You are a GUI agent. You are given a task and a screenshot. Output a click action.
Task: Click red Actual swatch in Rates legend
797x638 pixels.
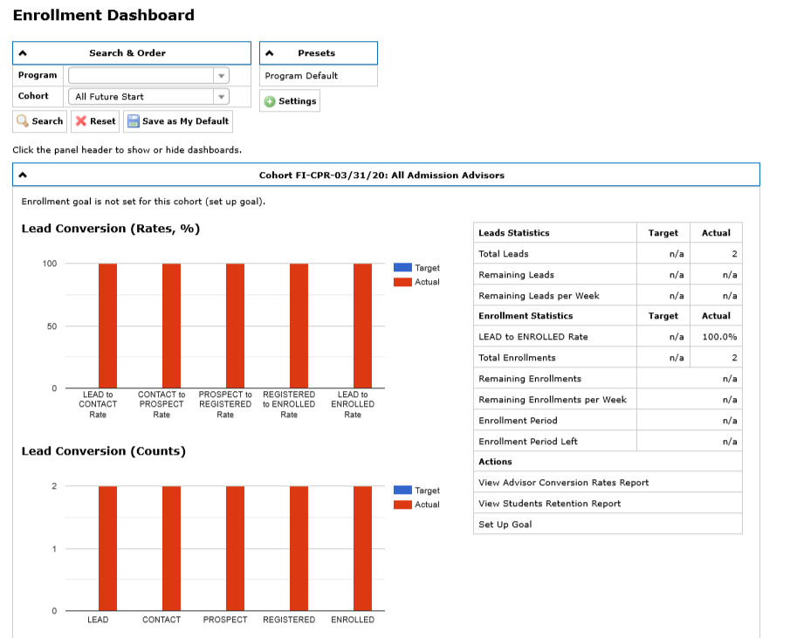coord(402,282)
